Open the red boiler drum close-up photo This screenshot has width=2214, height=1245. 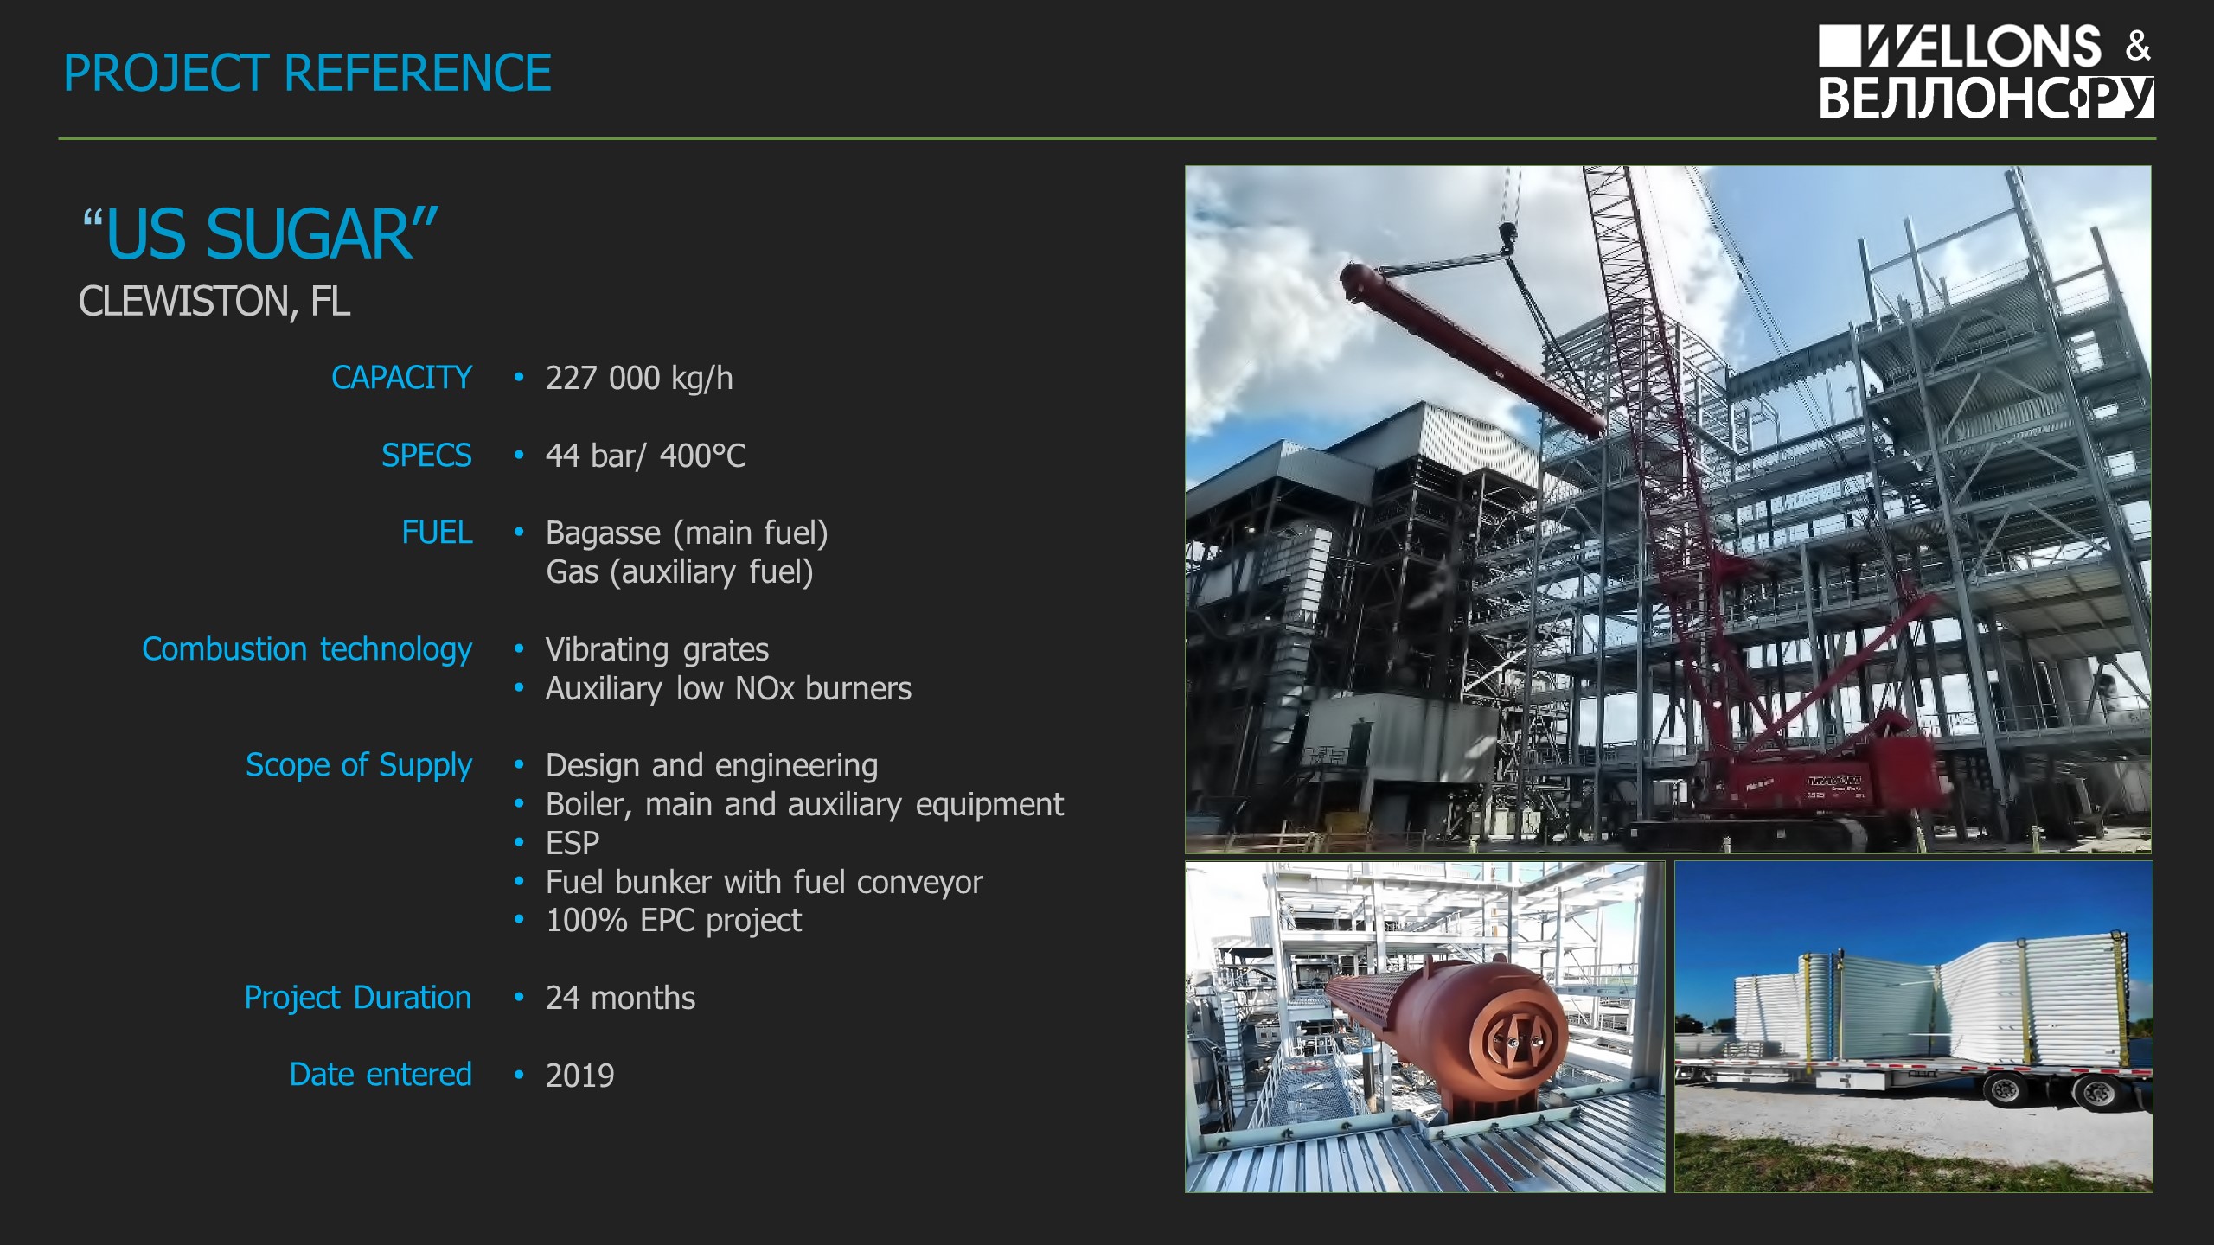(x=1424, y=1026)
